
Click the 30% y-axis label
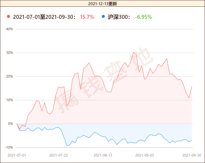click(x=10, y=53)
